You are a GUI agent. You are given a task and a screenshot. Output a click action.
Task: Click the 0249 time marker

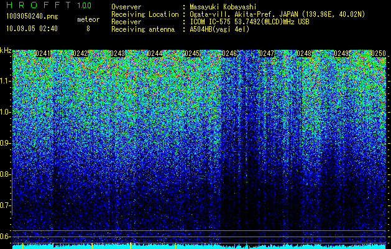point(341,54)
